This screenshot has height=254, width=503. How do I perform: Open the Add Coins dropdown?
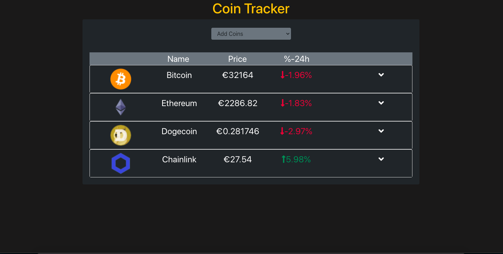pos(251,33)
